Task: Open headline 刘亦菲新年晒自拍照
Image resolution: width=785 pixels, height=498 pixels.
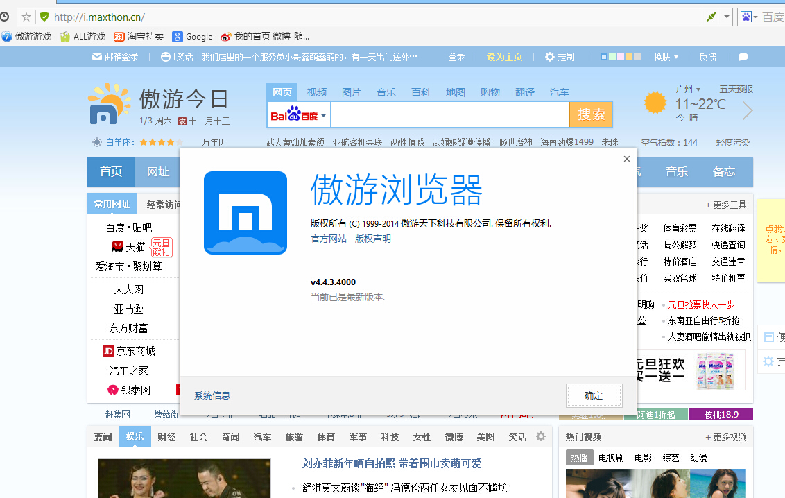Action: (392, 463)
